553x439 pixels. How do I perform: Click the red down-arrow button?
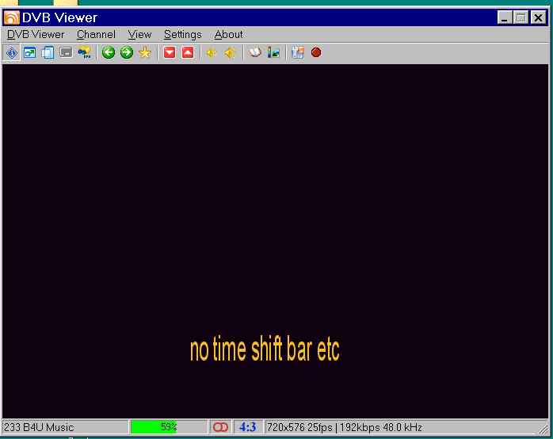170,53
